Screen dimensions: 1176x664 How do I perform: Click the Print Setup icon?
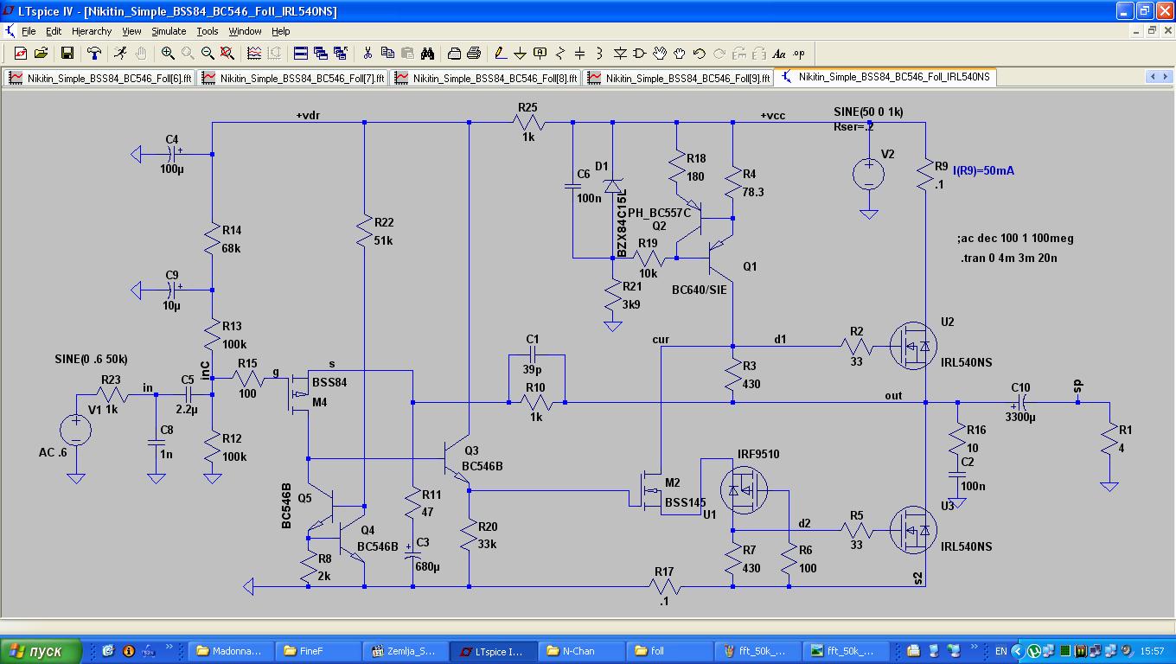click(x=454, y=54)
